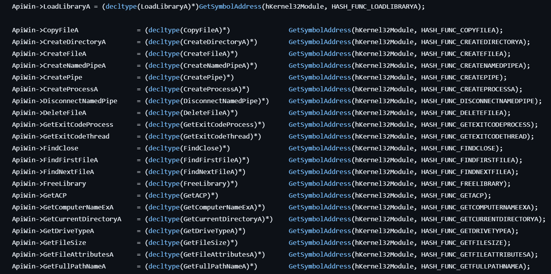Screen dimensions: 551x274
Task: Click GetSymbolAddress on the LoadLibraryA line
Action: 230,7
